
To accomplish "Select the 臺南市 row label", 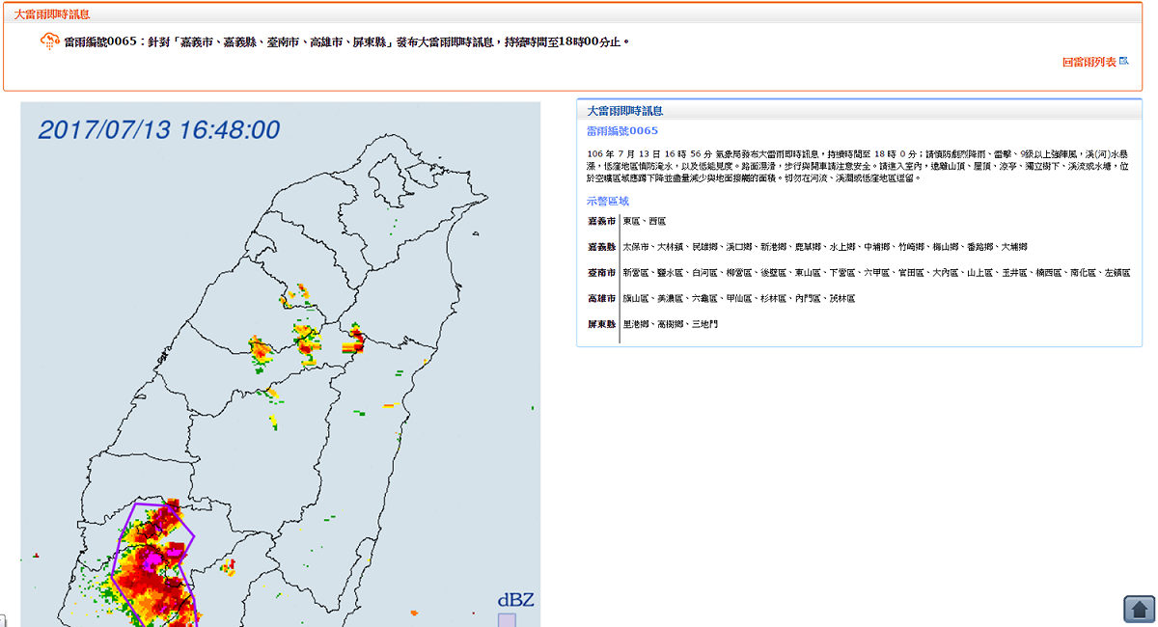I will pyautogui.click(x=601, y=273).
